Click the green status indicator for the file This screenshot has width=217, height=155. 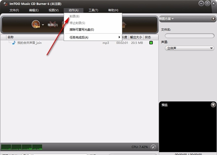(x=151, y=43)
